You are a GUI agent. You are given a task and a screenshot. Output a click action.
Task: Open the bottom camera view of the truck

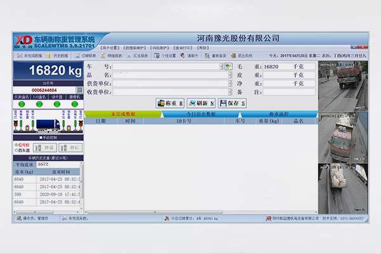click(343, 189)
